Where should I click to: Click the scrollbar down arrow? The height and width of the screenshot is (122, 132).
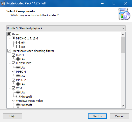(123, 106)
